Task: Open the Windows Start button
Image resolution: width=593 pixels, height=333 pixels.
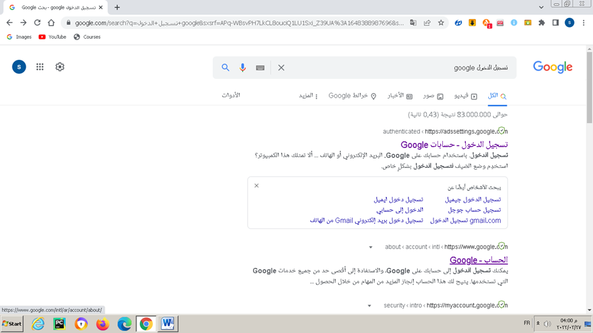Action: pos(12,324)
